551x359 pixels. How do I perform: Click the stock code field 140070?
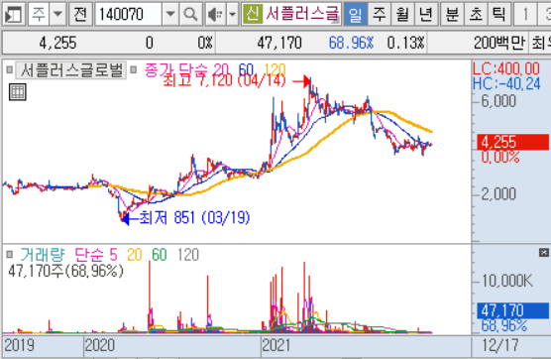129,14
